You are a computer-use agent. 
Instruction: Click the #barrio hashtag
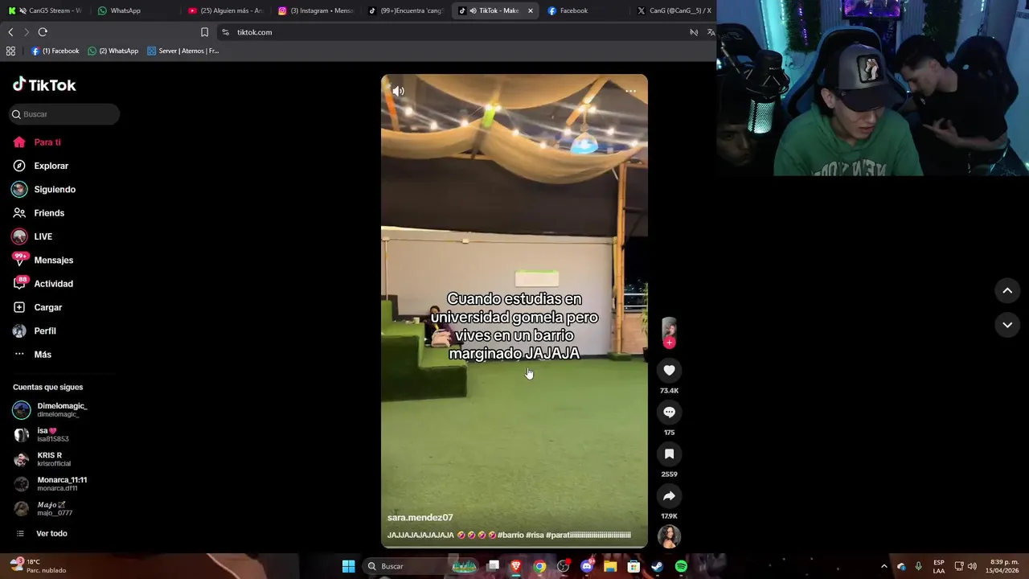510,535
